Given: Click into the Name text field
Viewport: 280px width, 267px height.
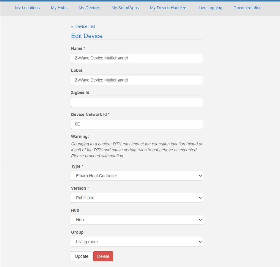Looking at the screenshot, I should click(137, 58).
